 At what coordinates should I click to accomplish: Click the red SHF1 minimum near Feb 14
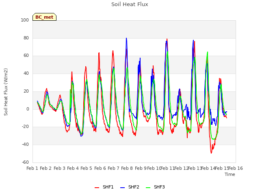pos(211,153)
